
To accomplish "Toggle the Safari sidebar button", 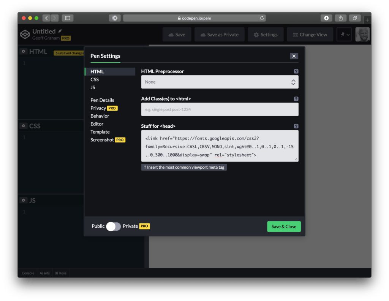I will coord(68,18).
